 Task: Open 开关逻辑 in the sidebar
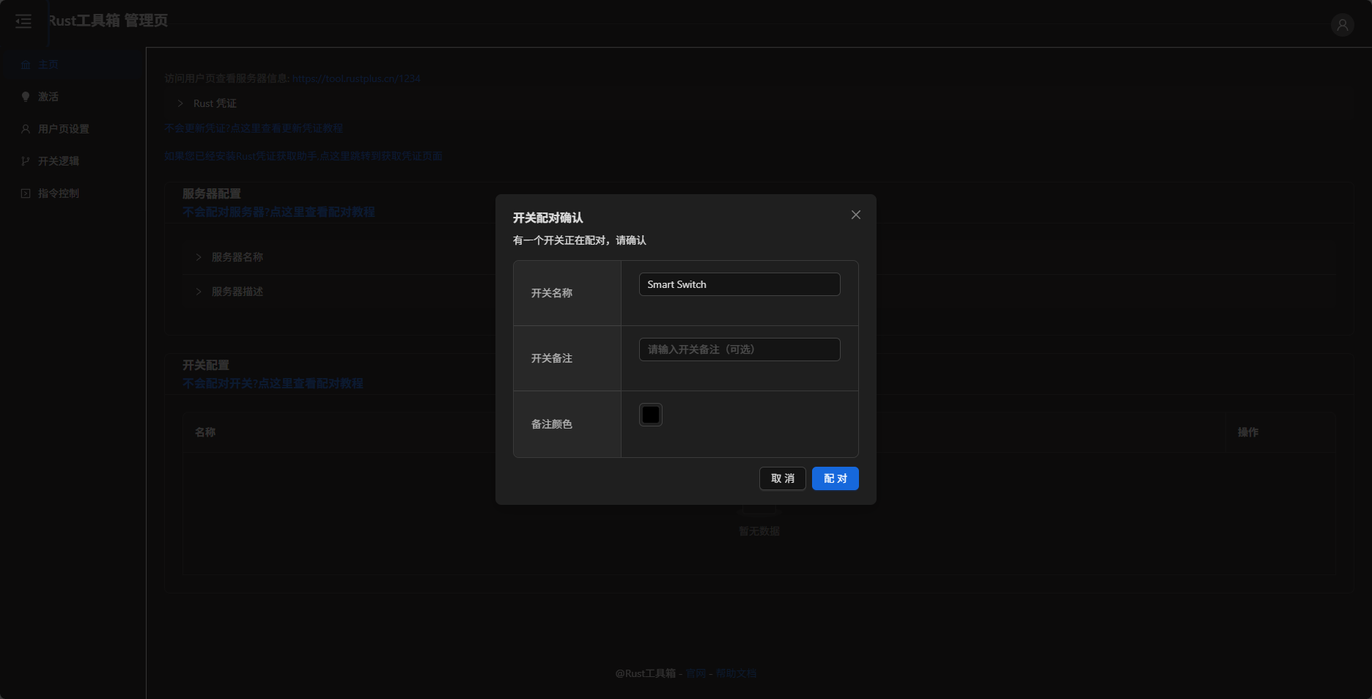pyautogui.click(x=72, y=161)
